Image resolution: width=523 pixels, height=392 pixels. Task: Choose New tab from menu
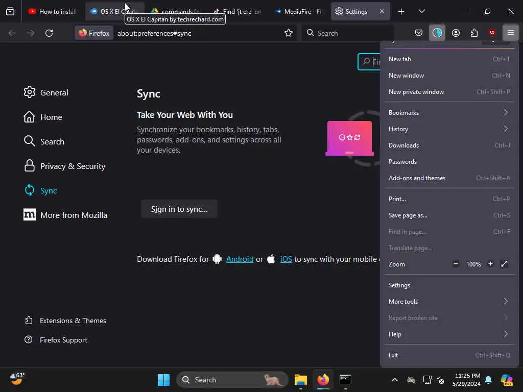click(449, 59)
